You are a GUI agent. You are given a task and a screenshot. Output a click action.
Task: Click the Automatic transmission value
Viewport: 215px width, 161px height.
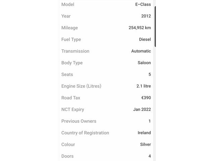tap(141, 51)
